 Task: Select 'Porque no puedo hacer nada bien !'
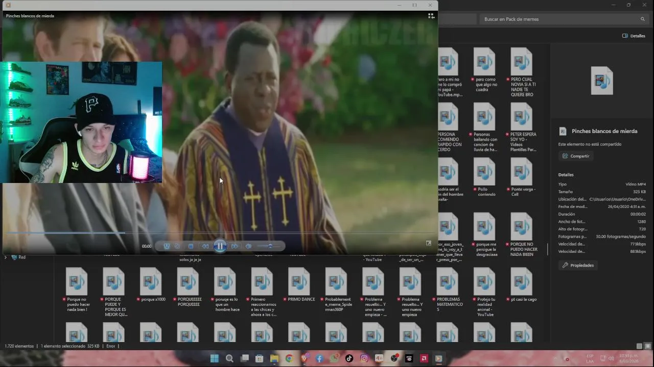(x=77, y=290)
